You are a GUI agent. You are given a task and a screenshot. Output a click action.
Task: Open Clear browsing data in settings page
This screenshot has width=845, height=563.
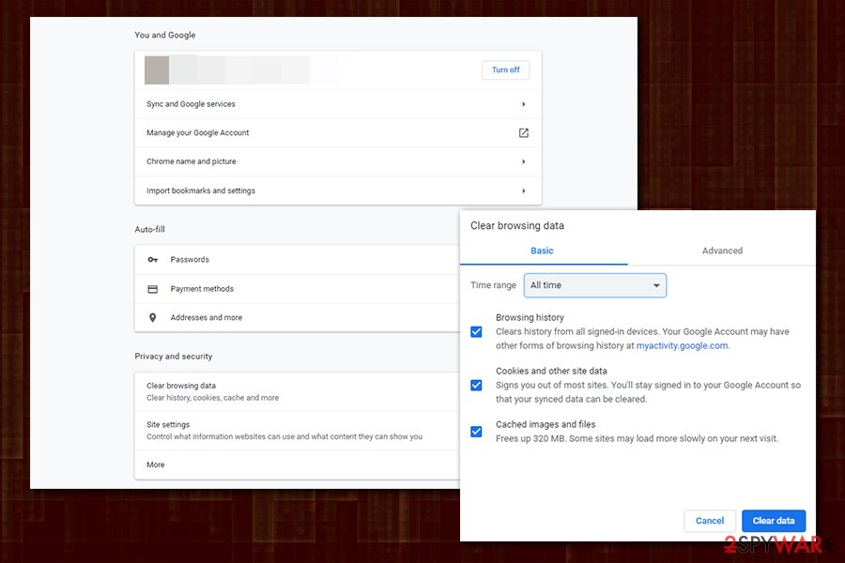point(297,391)
